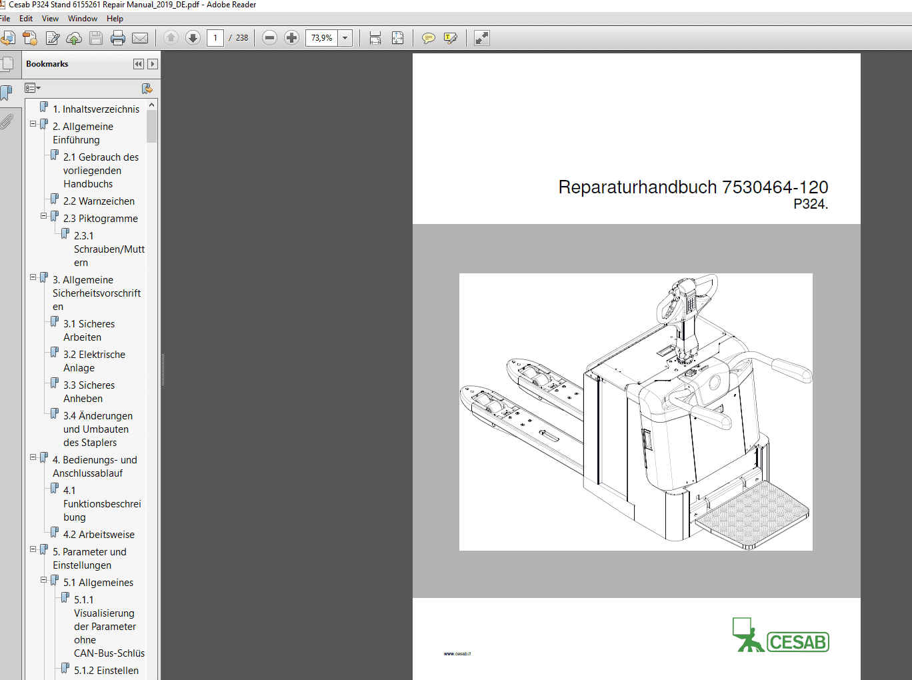Click the right-arrow button in the Bookmarks header
The image size is (912, 680).
click(x=153, y=64)
